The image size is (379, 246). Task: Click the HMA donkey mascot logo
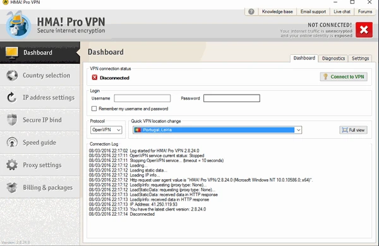(18, 25)
